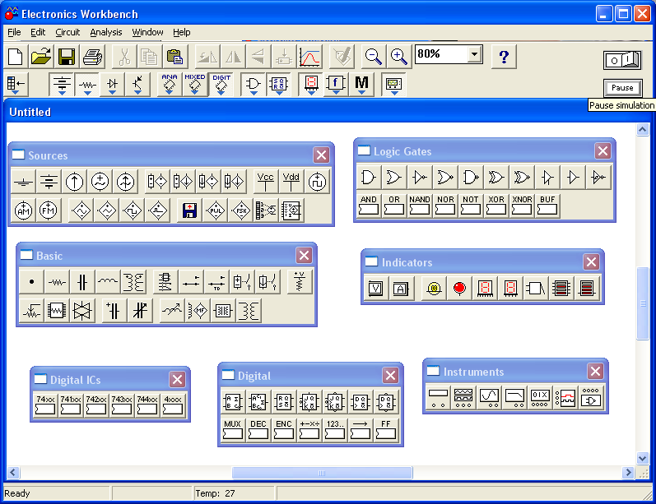656x504 pixels.
Task: Choose the NAND gate template
Action: tap(420, 206)
